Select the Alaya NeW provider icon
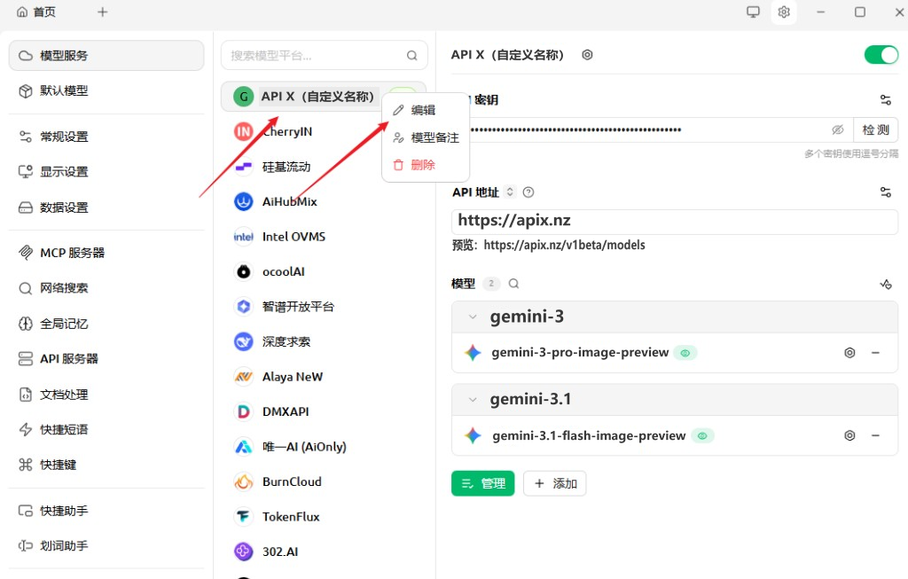 pos(244,377)
